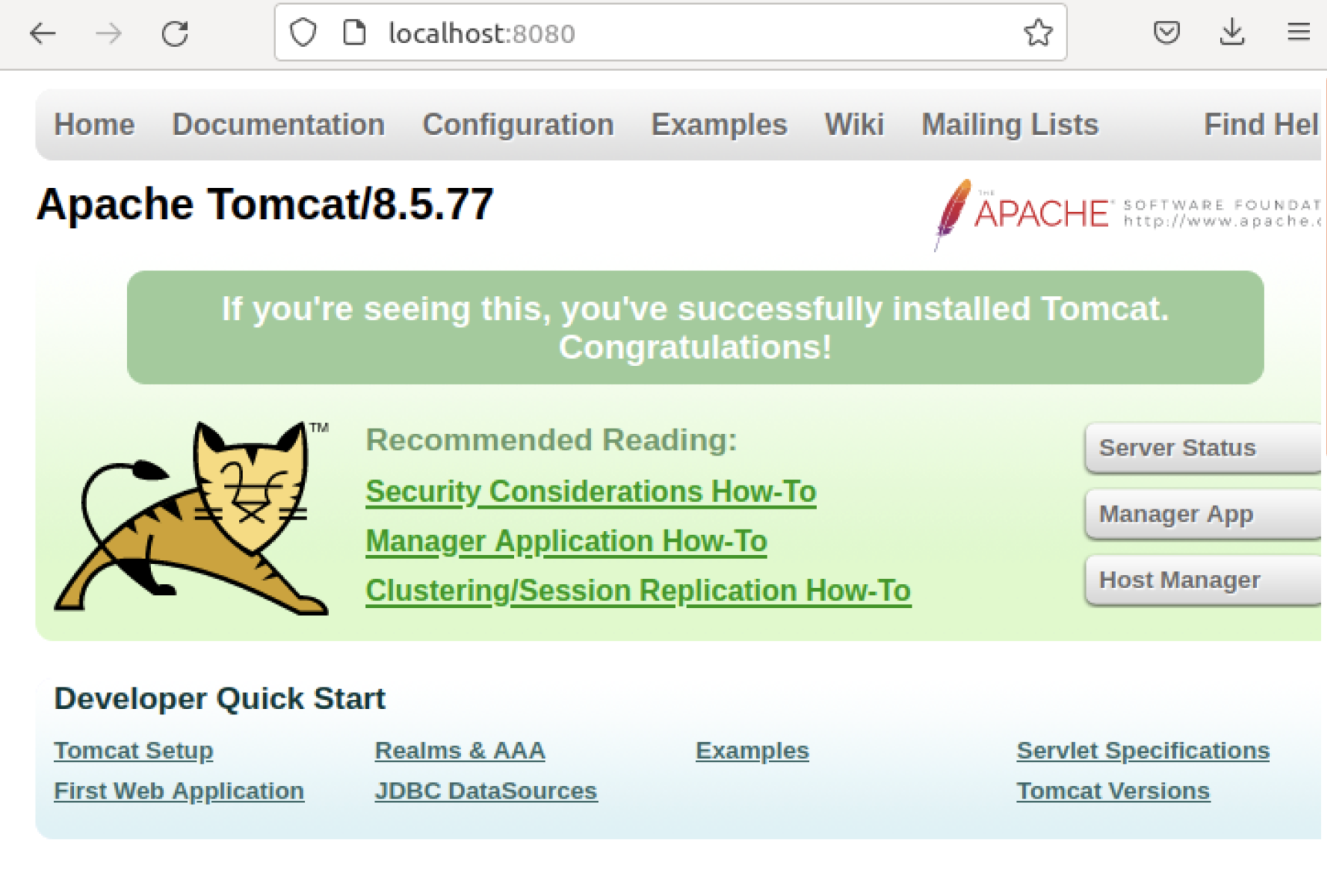Click the Tomcat cat mascot image
The image size is (1327, 874).
[x=192, y=517]
